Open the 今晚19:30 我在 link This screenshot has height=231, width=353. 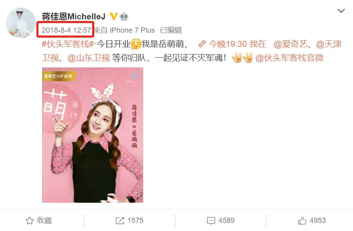click(237, 44)
